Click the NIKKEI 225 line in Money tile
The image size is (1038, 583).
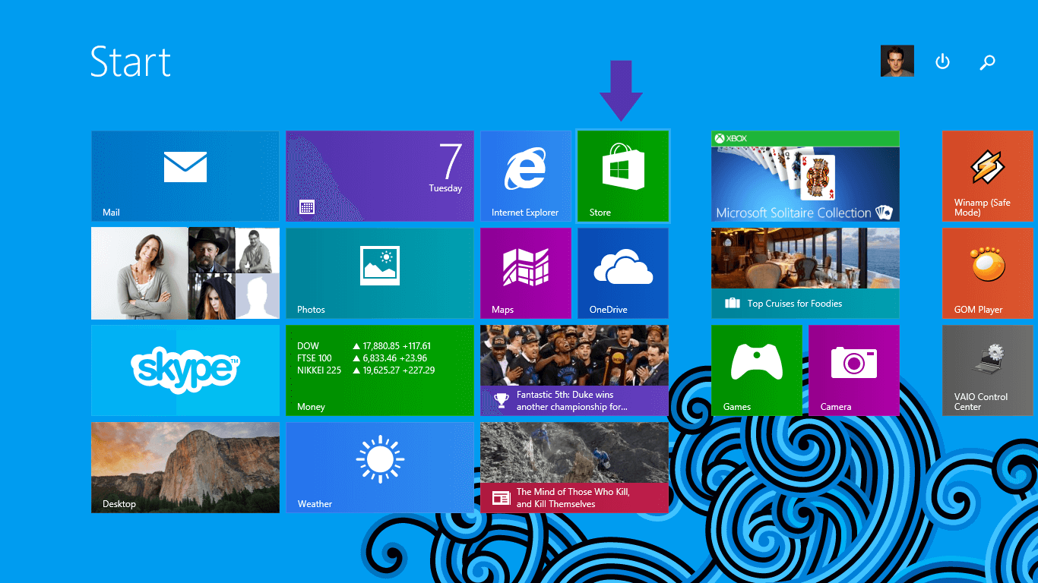[x=366, y=370]
